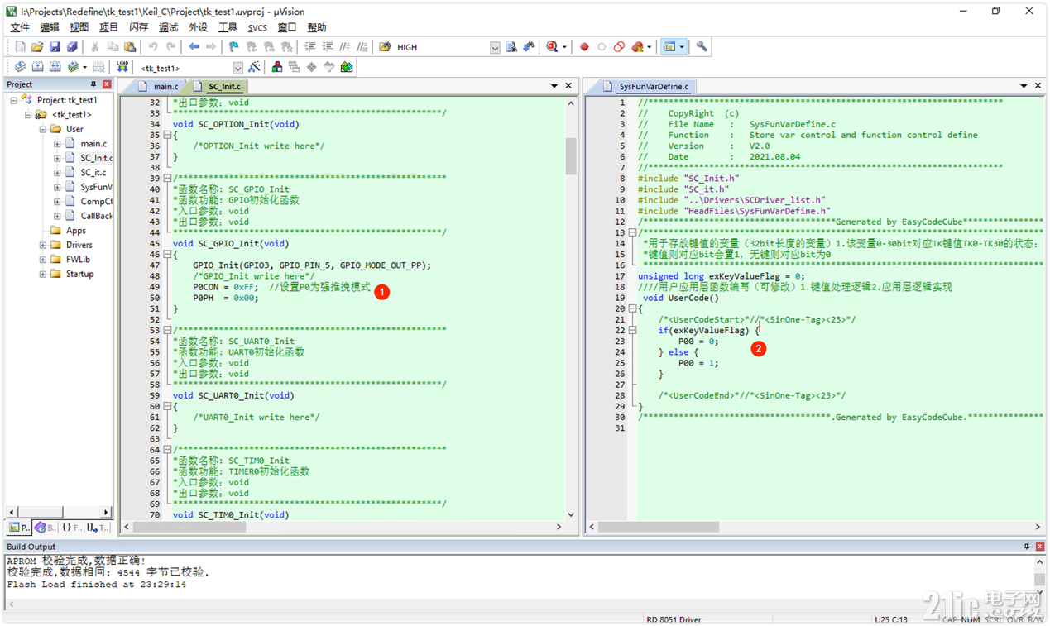Viewport: 1050px width, 626px height.
Task: Switch to the Functions tab in Project panel
Action: [x=71, y=528]
